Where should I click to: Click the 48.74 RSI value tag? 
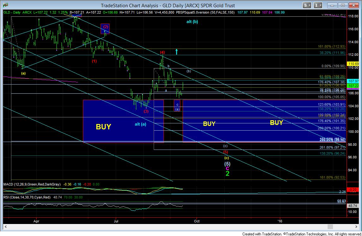(353, 206)
